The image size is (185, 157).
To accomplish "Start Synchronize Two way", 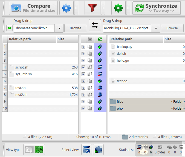I will tap(156, 8).
